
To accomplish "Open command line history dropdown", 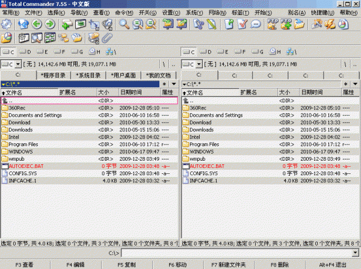I will (356, 253).
